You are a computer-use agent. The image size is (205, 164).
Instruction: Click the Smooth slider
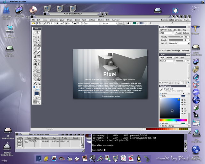click(x=176, y=40)
